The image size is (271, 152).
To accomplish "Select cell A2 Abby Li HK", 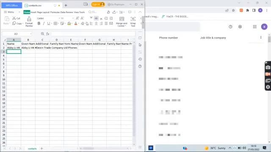I will [14, 48].
